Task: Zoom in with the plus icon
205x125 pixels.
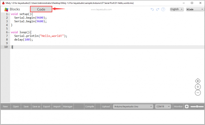Action: [x=198, y=87]
